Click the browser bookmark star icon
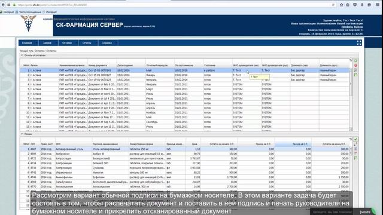The height and width of the screenshot is (215, 383). click(x=341, y=5)
